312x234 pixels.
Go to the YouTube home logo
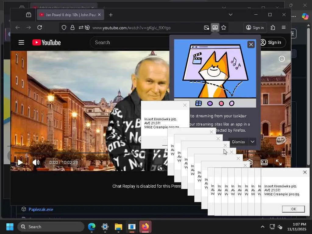47,42
